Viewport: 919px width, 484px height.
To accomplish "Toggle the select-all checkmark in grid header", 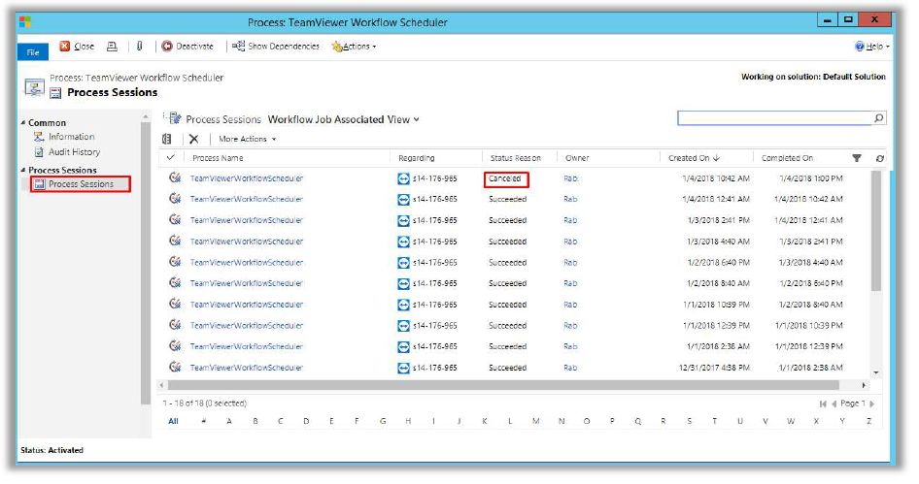I will click(x=171, y=157).
